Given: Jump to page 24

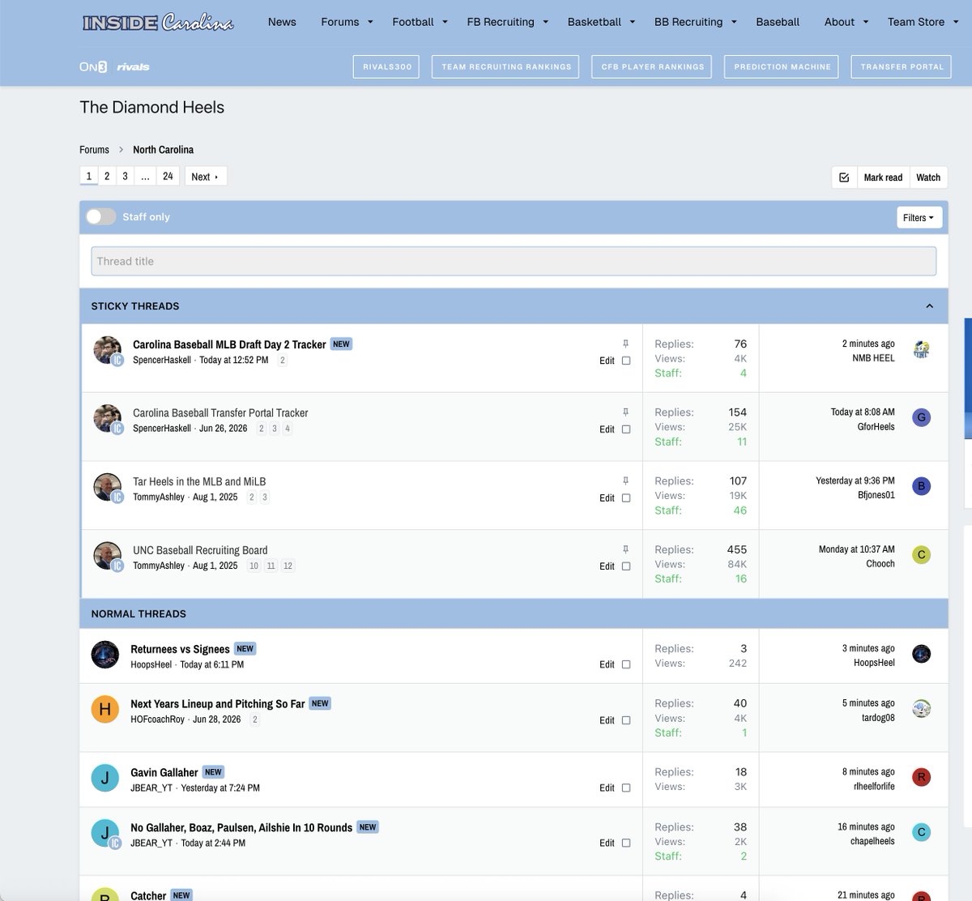Looking at the screenshot, I should coord(168,176).
